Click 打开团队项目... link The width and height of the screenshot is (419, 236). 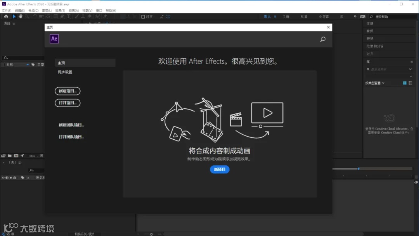click(71, 137)
